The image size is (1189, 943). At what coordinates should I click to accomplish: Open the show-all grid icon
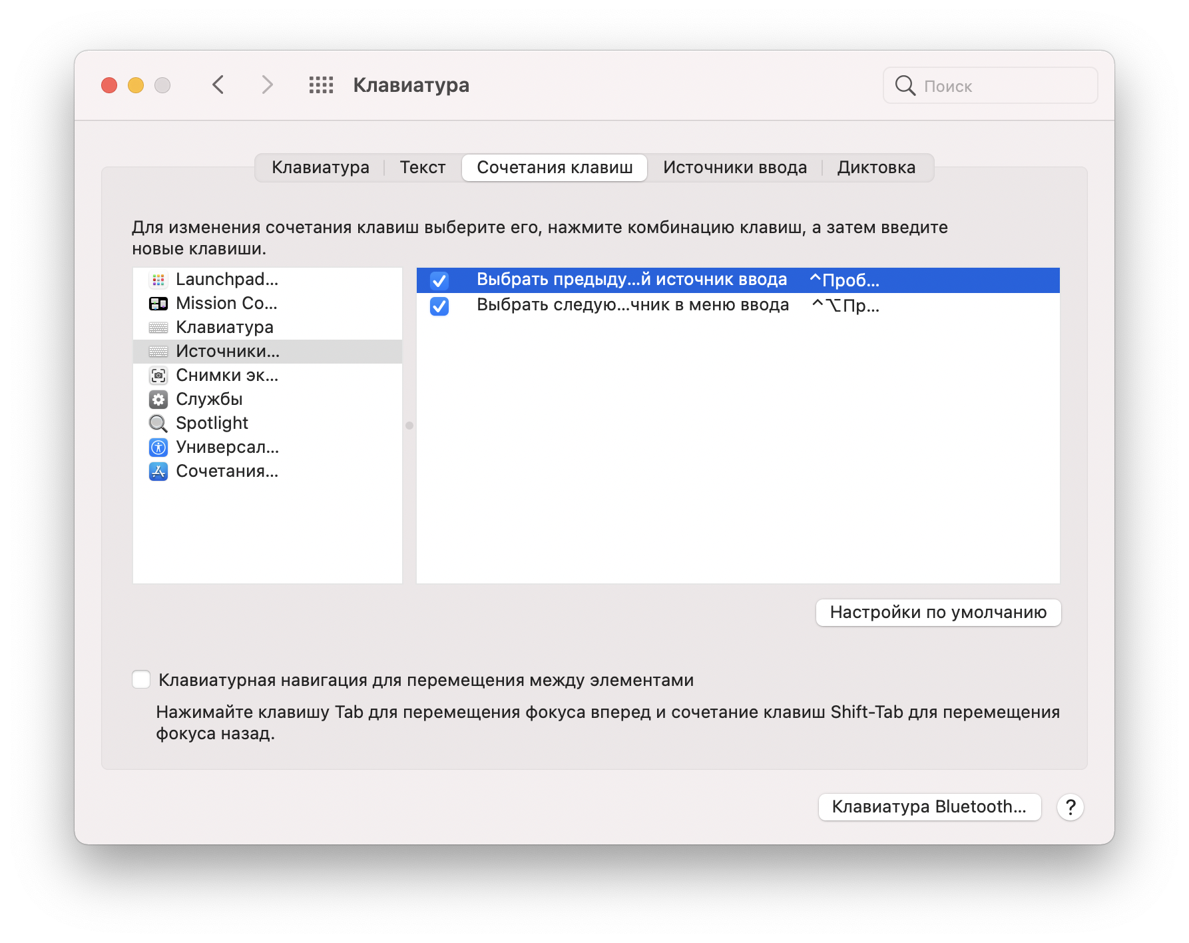(321, 85)
